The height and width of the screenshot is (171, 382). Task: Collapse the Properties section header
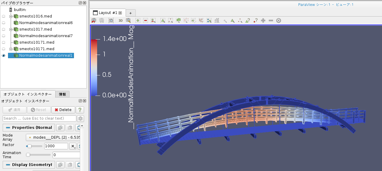click(29, 128)
